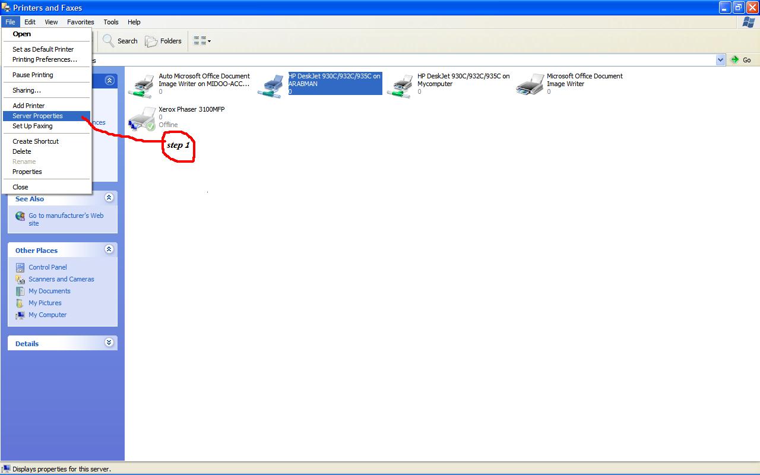Screen dimensions: 760x475
Task: Collapse the See Also panel
Action: tap(109, 198)
